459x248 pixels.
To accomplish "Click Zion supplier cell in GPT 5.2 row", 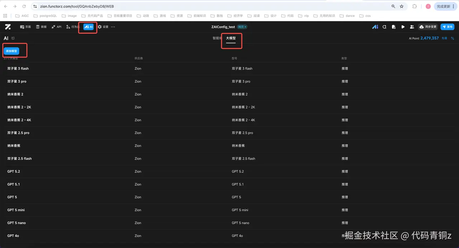I will (x=138, y=172).
